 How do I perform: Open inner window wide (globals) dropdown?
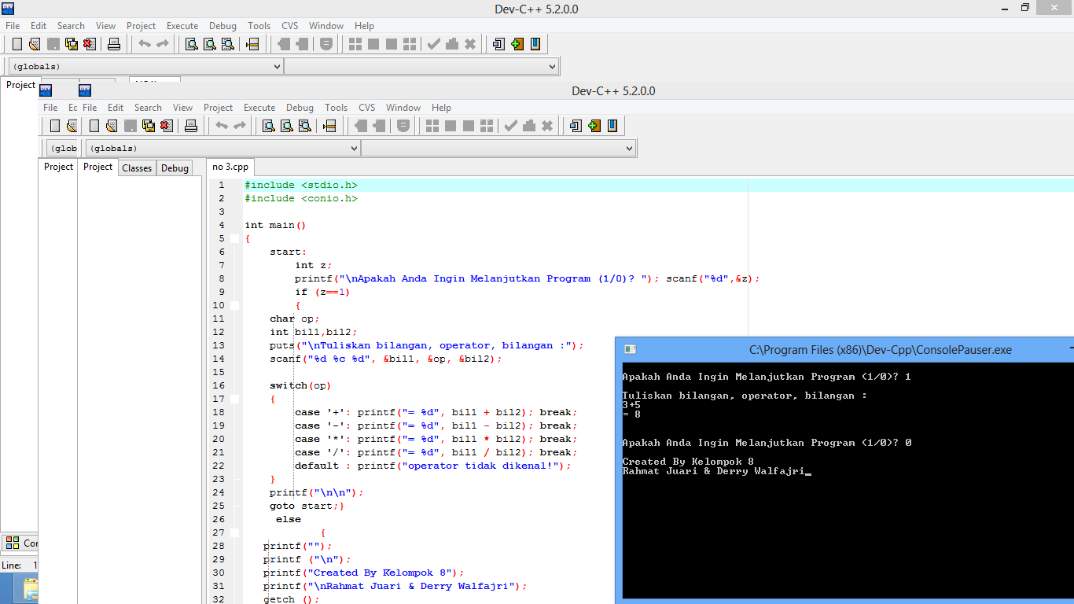[x=223, y=148]
